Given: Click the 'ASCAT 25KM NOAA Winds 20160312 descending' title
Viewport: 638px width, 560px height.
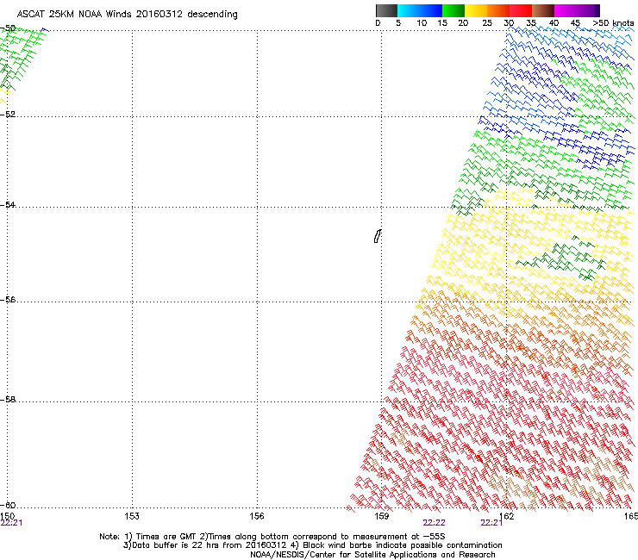Looking at the screenshot, I should [127, 15].
